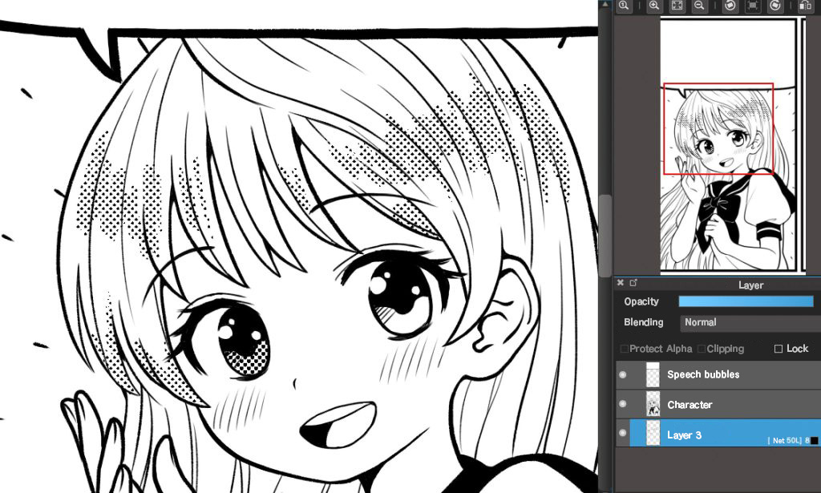Toggle visibility of Layer 3
821x493 pixels.
click(622, 433)
